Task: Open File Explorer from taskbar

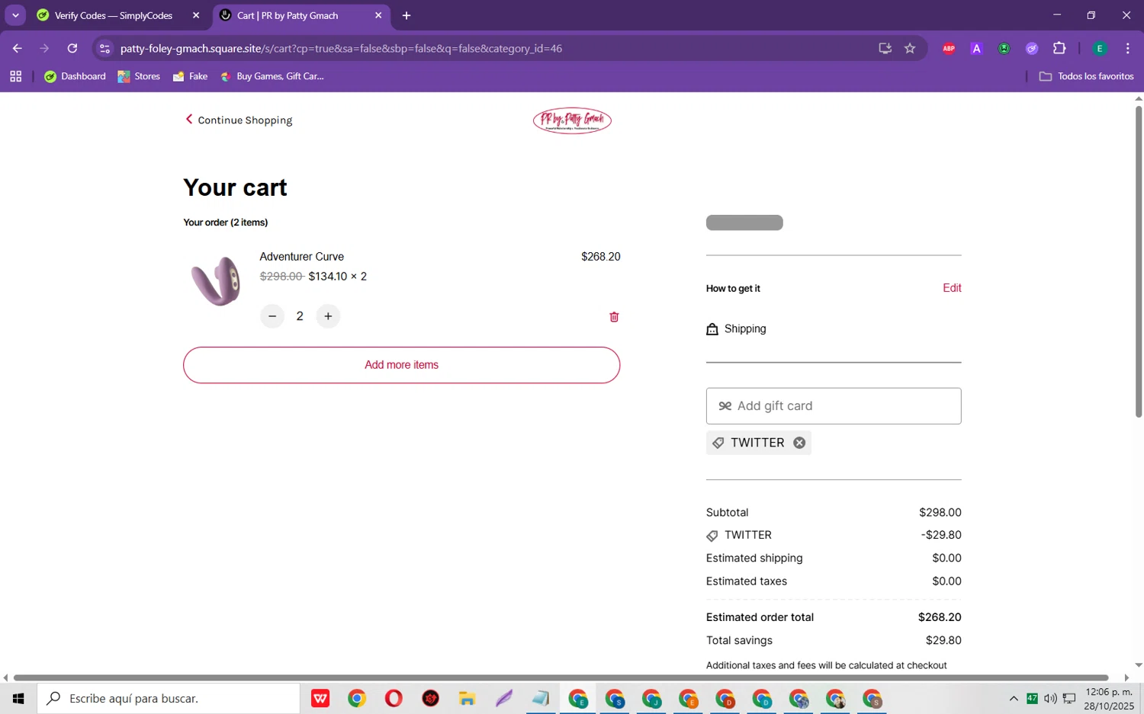Action: pyautogui.click(x=467, y=698)
